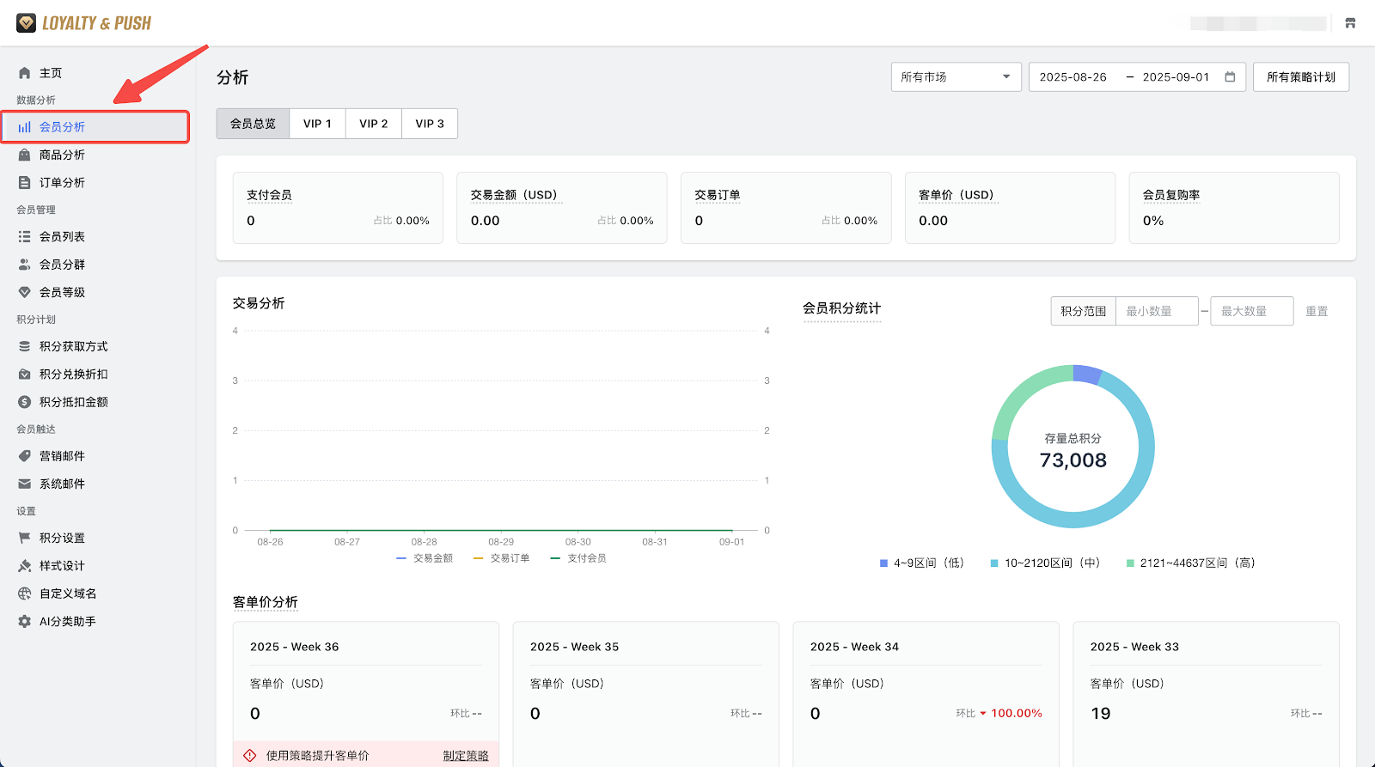
Task: Click the 客单价分析 section heading
Action: pos(266,602)
